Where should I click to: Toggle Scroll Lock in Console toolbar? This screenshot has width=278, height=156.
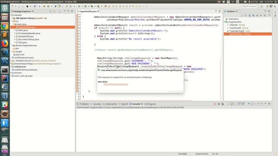click(232, 104)
